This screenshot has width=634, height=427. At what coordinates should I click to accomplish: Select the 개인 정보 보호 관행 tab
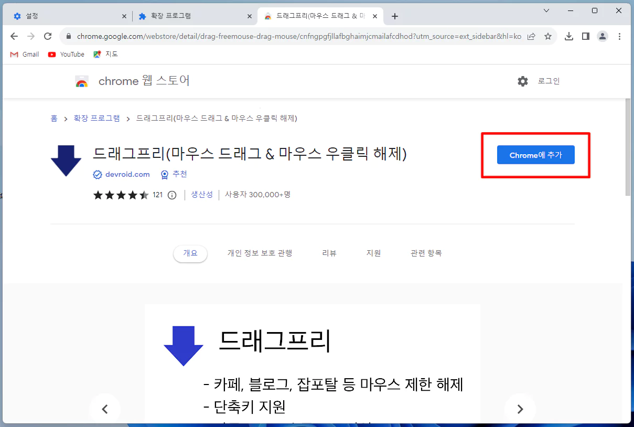260,253
